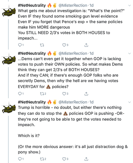
Task: Open the tank avatar on the first tweet
Action: (9, 12)
